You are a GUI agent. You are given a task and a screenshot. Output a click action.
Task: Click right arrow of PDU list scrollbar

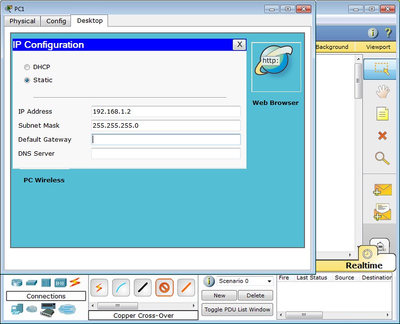click(388, 315)
